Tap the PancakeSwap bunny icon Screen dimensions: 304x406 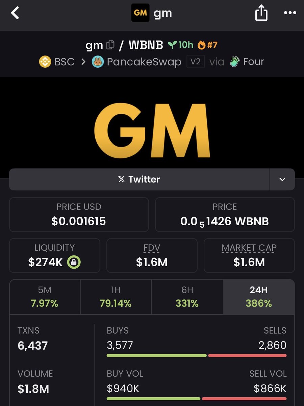pos(98,62)
